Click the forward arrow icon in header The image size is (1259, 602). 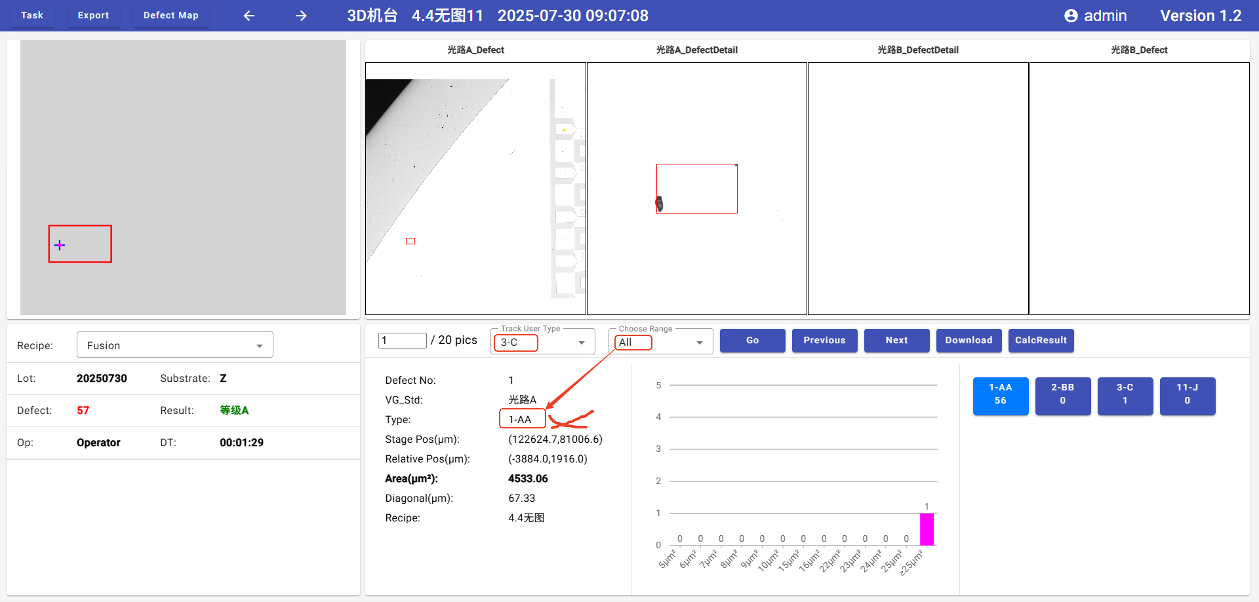click(x=301, y=16)
